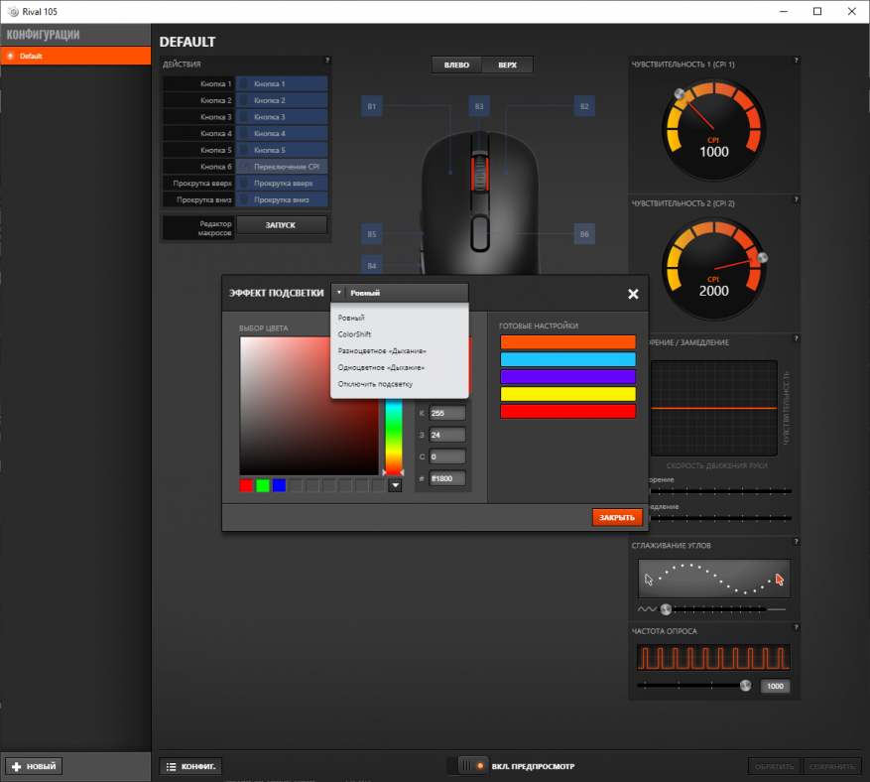The height and width of the screenshot is (782, 870).
Task: Toggle the Вкл. предпросмотр live preview switch
Action: click(x=467, y=766)
